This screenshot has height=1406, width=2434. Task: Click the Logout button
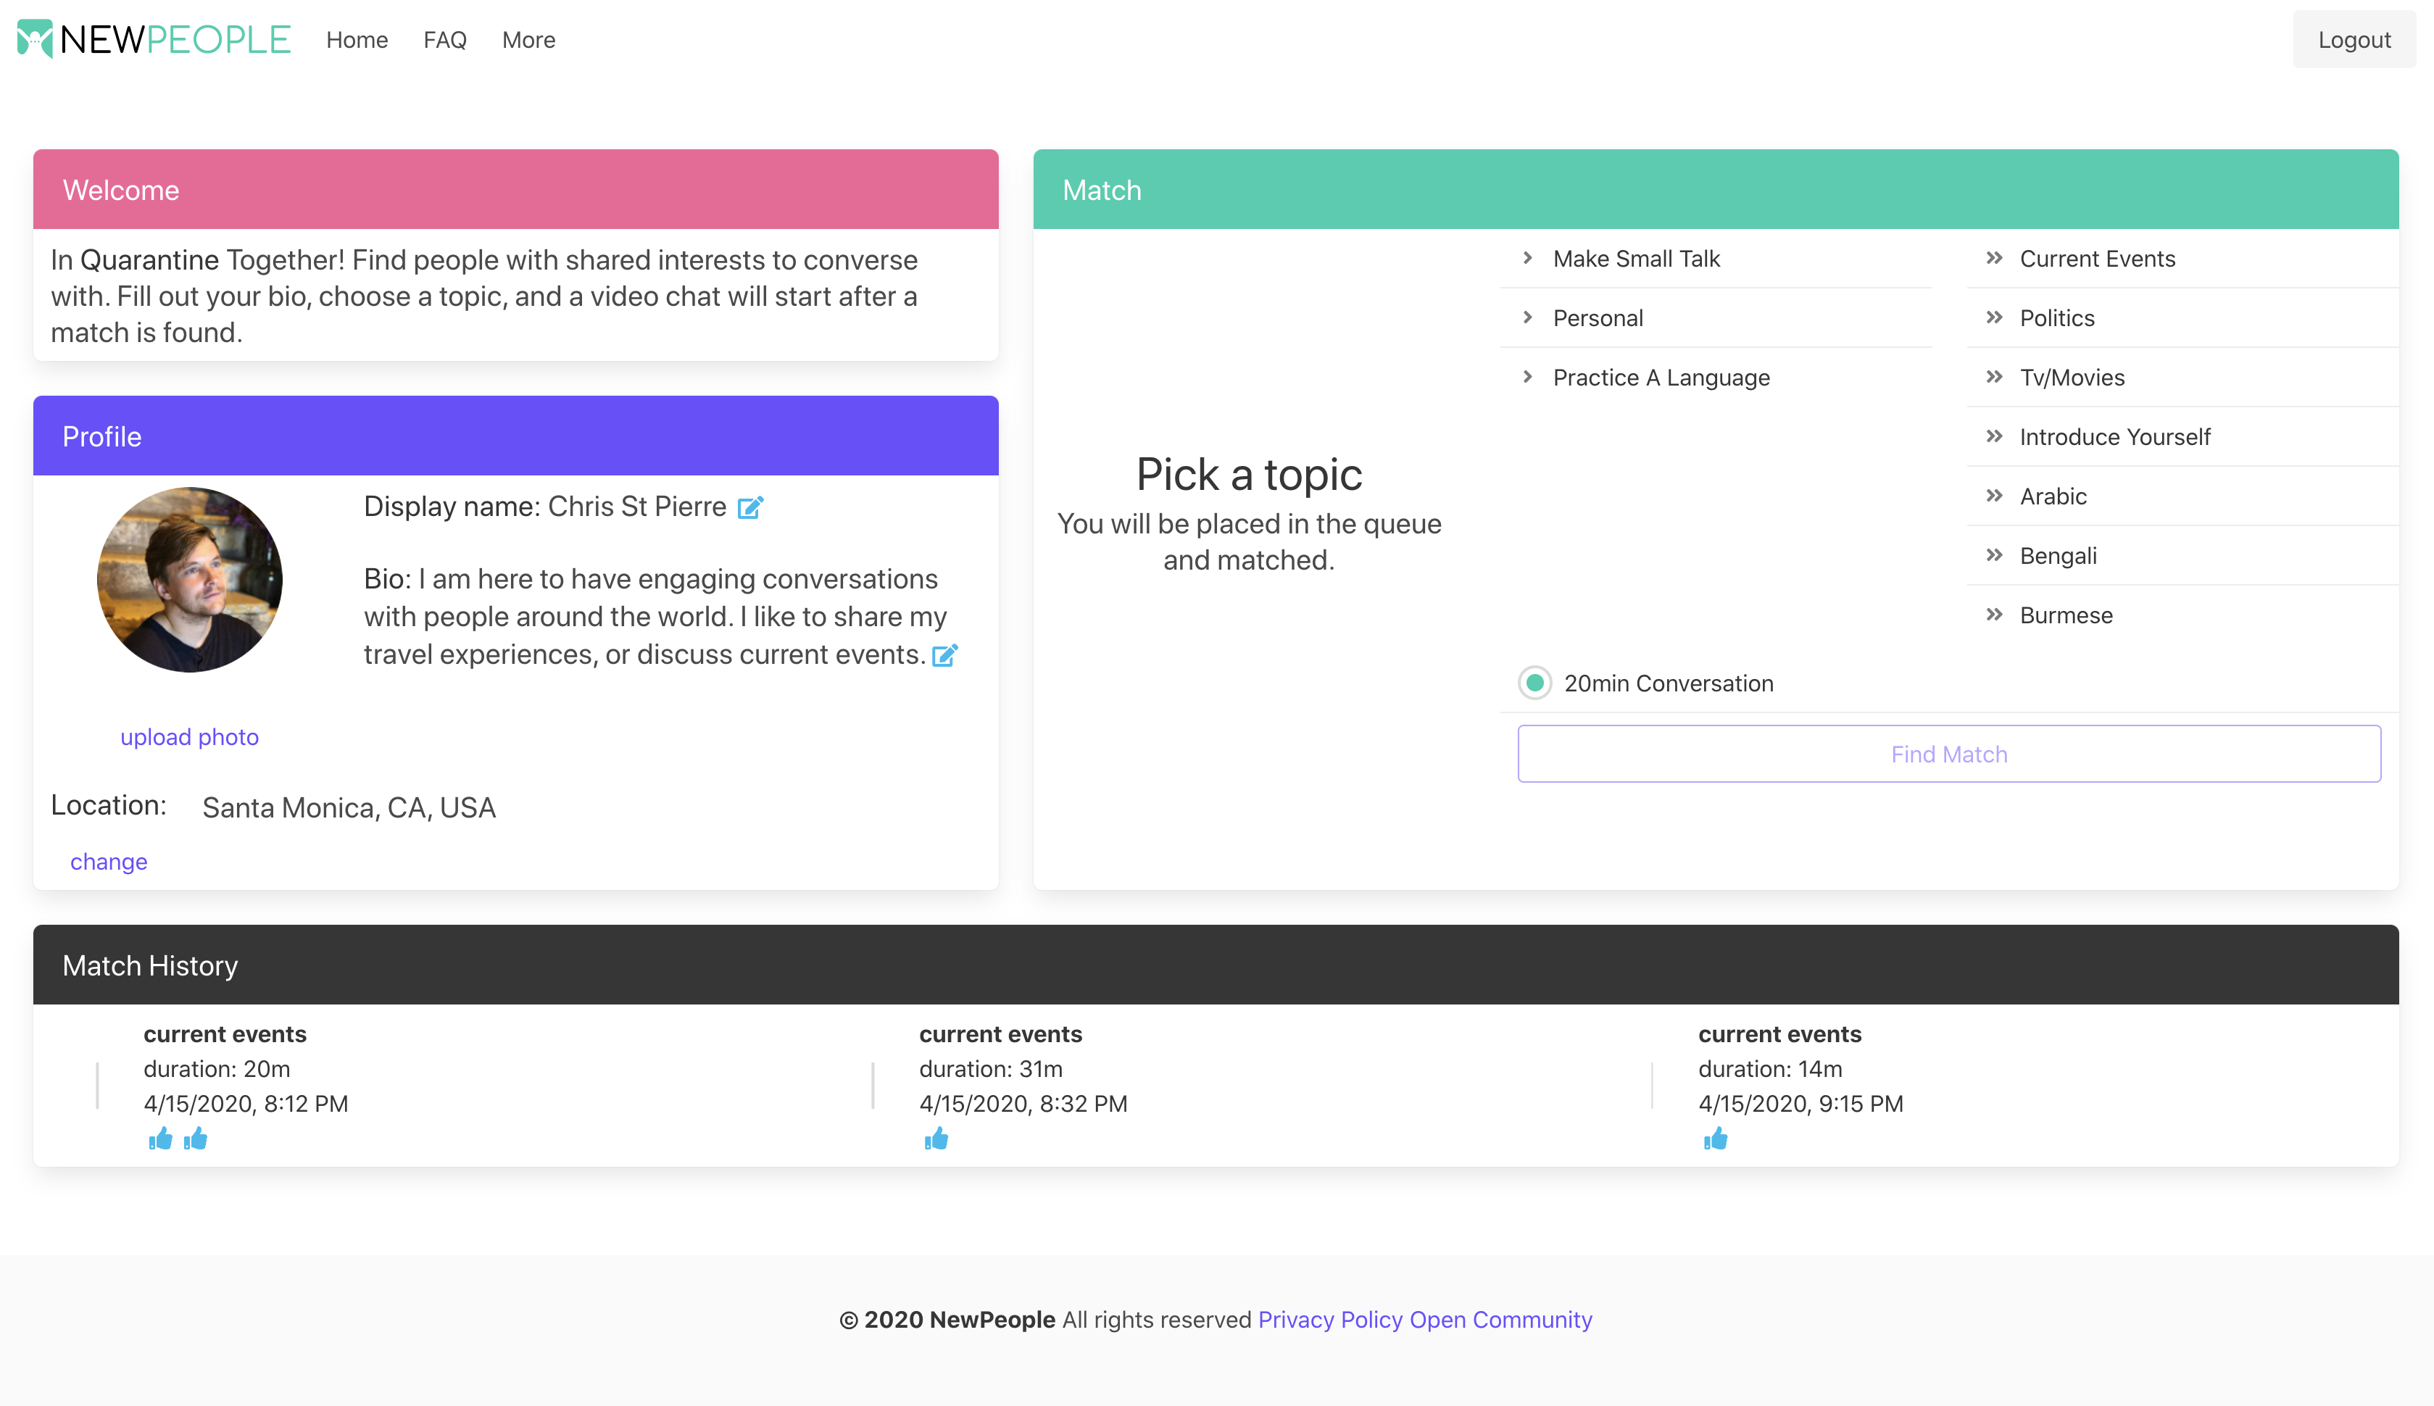tap(2353, 40)
